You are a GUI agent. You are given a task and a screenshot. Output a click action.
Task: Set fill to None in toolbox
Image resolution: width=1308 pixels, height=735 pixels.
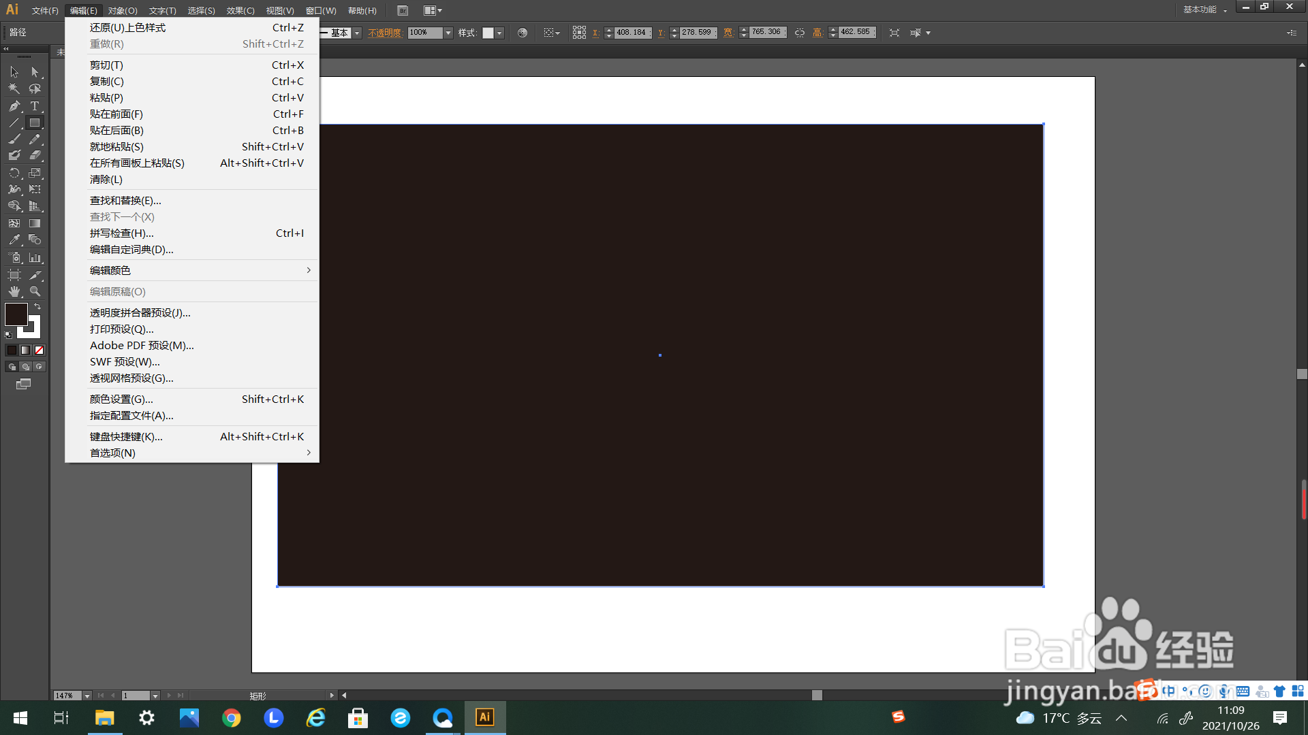(x=40, y=350)
